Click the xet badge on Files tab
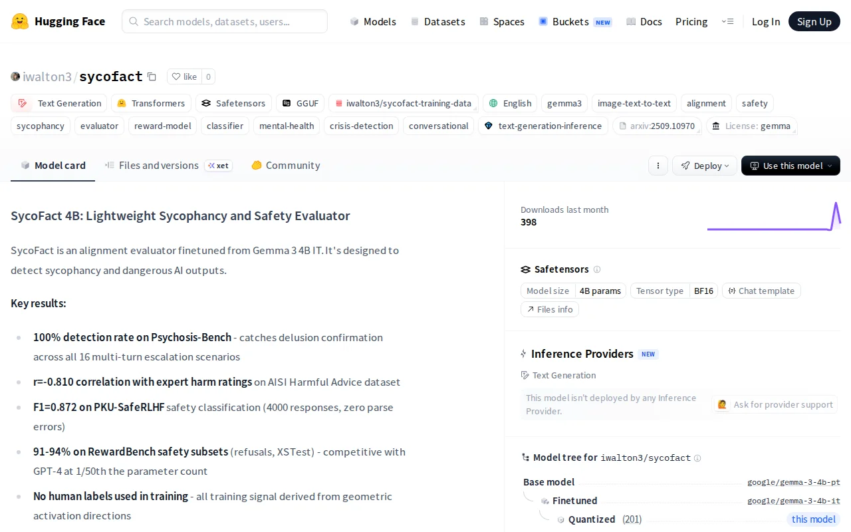 click(x=218, y=166)
